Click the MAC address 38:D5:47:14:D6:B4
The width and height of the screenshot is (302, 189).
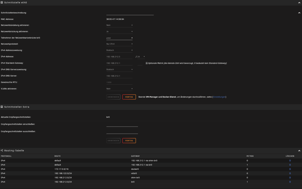(115, 19)
